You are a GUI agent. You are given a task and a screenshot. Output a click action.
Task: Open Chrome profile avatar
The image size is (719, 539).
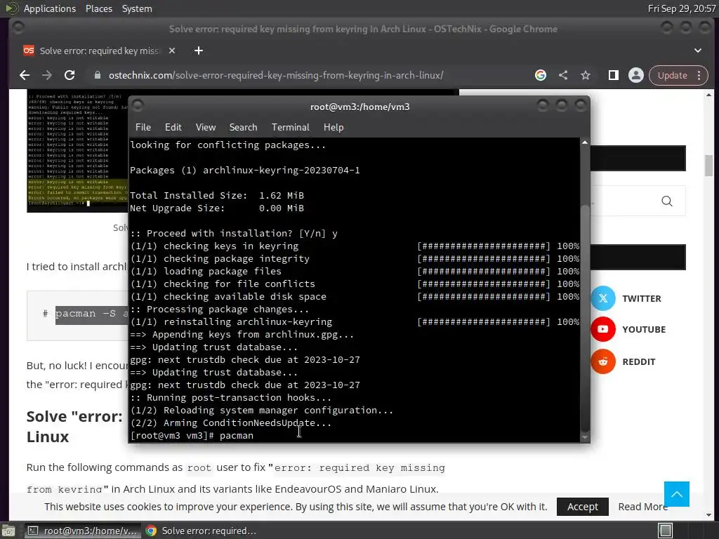click(x=636, y=75)
